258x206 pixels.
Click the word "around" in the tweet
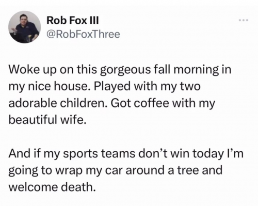(145, 170)
